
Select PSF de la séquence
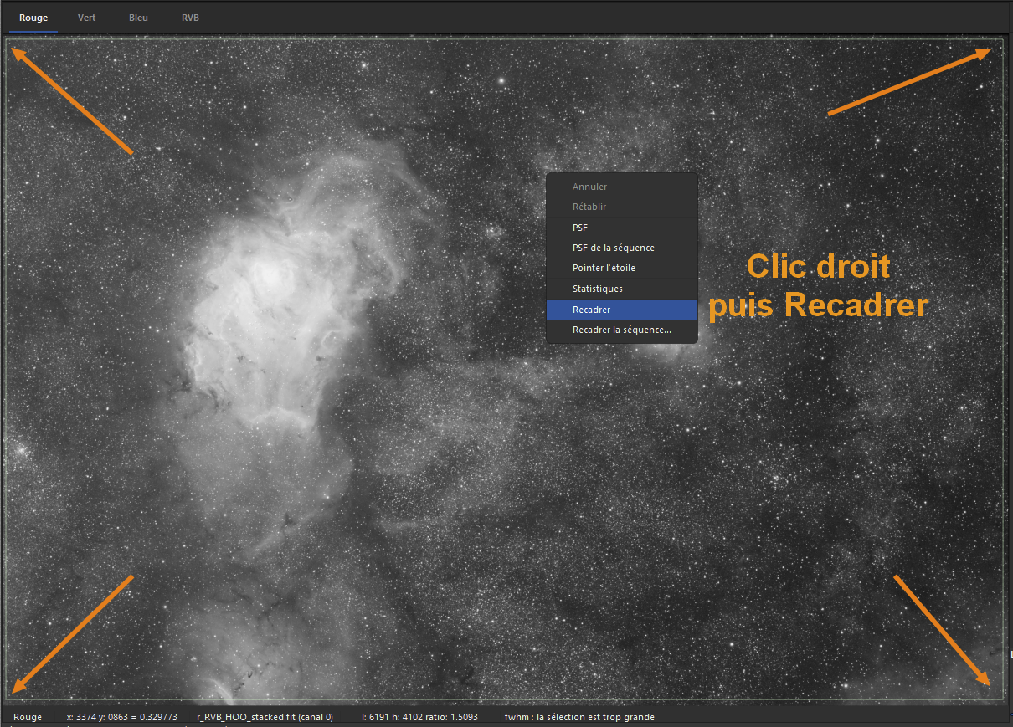[x=621, y=248]
